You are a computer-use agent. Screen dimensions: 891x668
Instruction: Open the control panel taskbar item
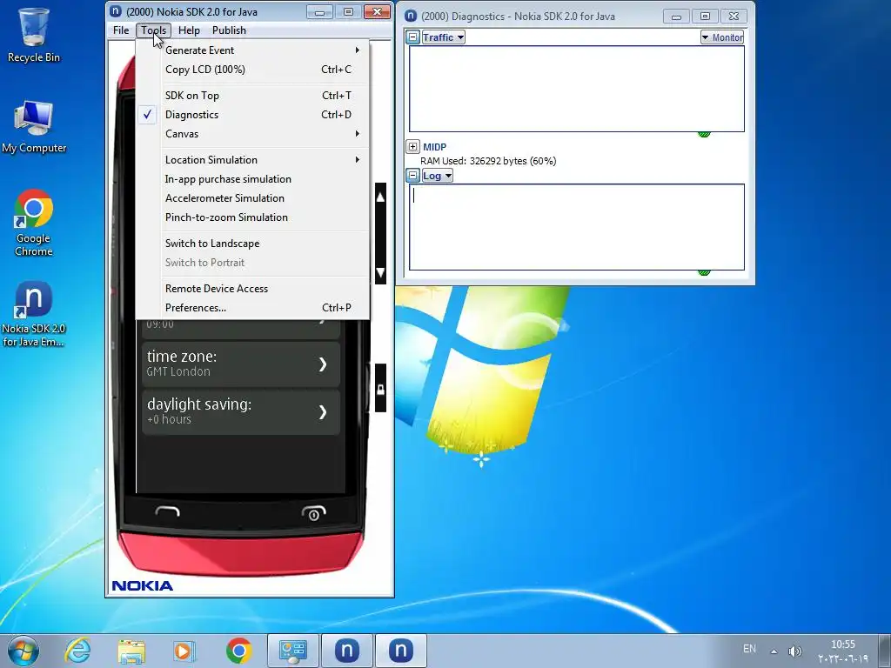point(292,651)
